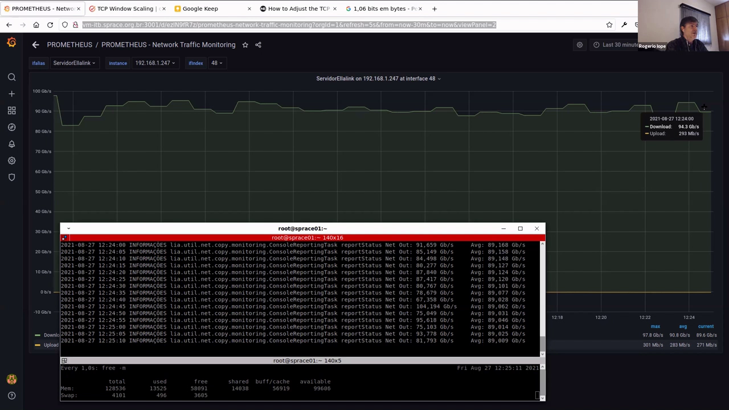
Task: Open the wrench extension icon in the browser toolbar
Action: click(x=624, y=24)
